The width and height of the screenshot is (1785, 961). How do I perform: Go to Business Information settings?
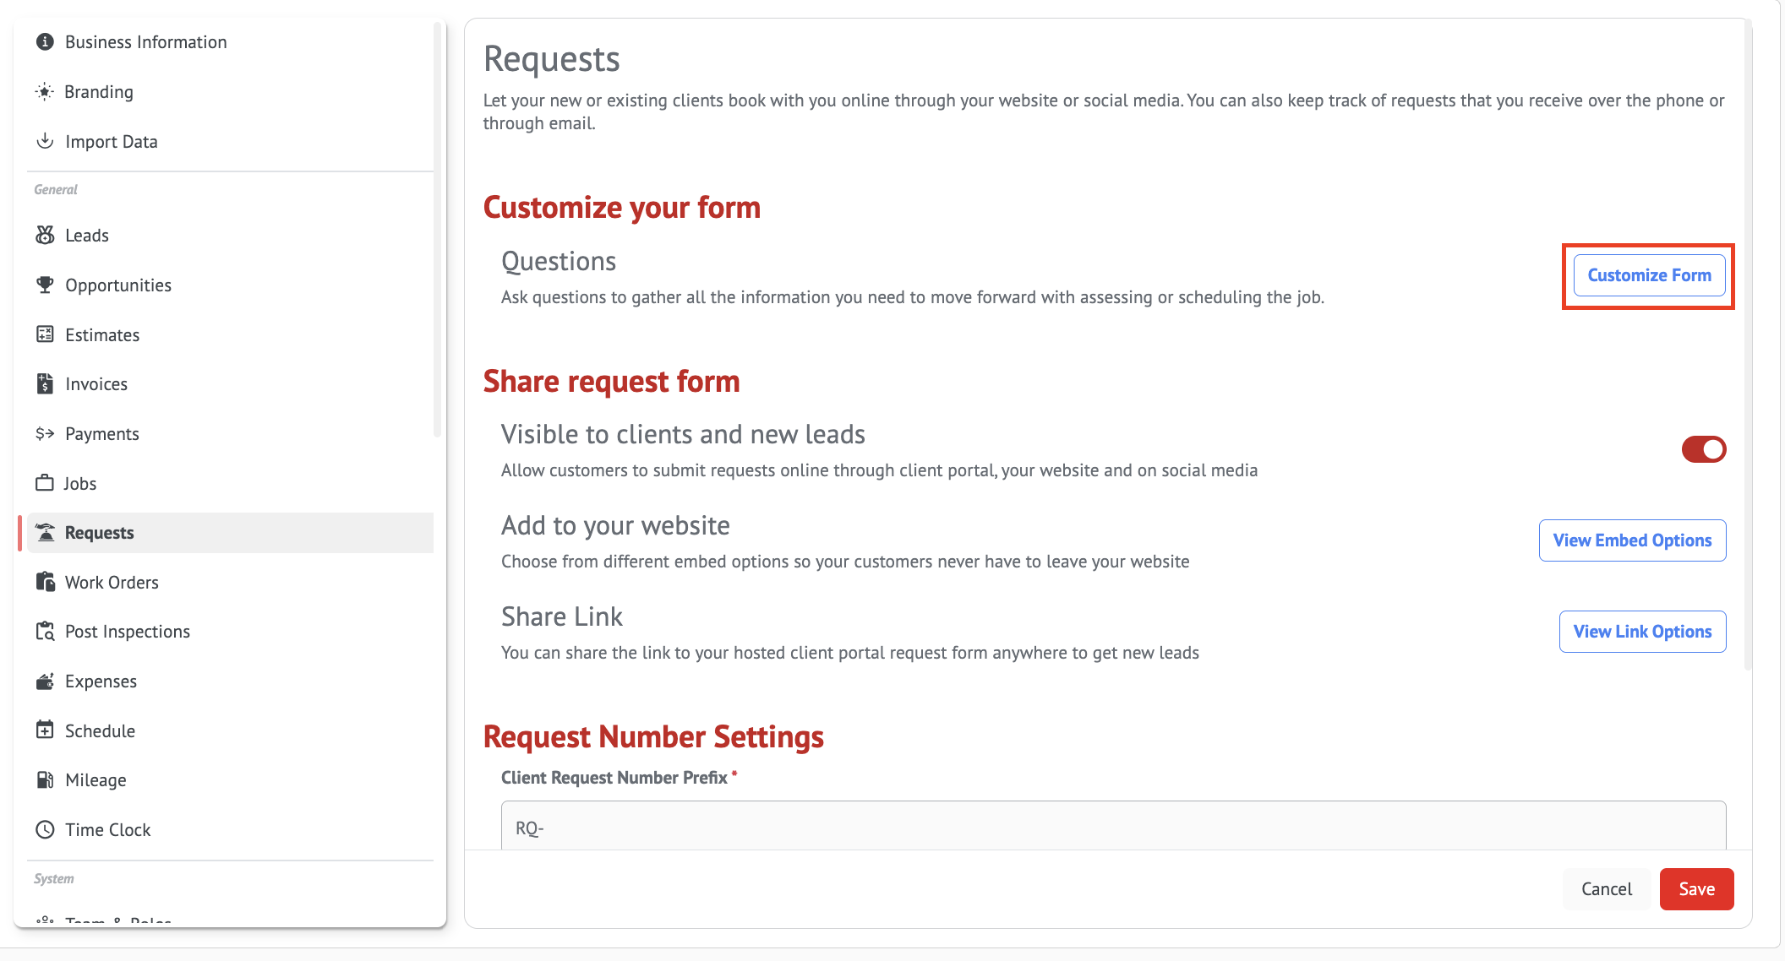[145, 42]
